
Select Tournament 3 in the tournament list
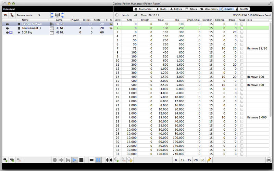pos(31,28)
